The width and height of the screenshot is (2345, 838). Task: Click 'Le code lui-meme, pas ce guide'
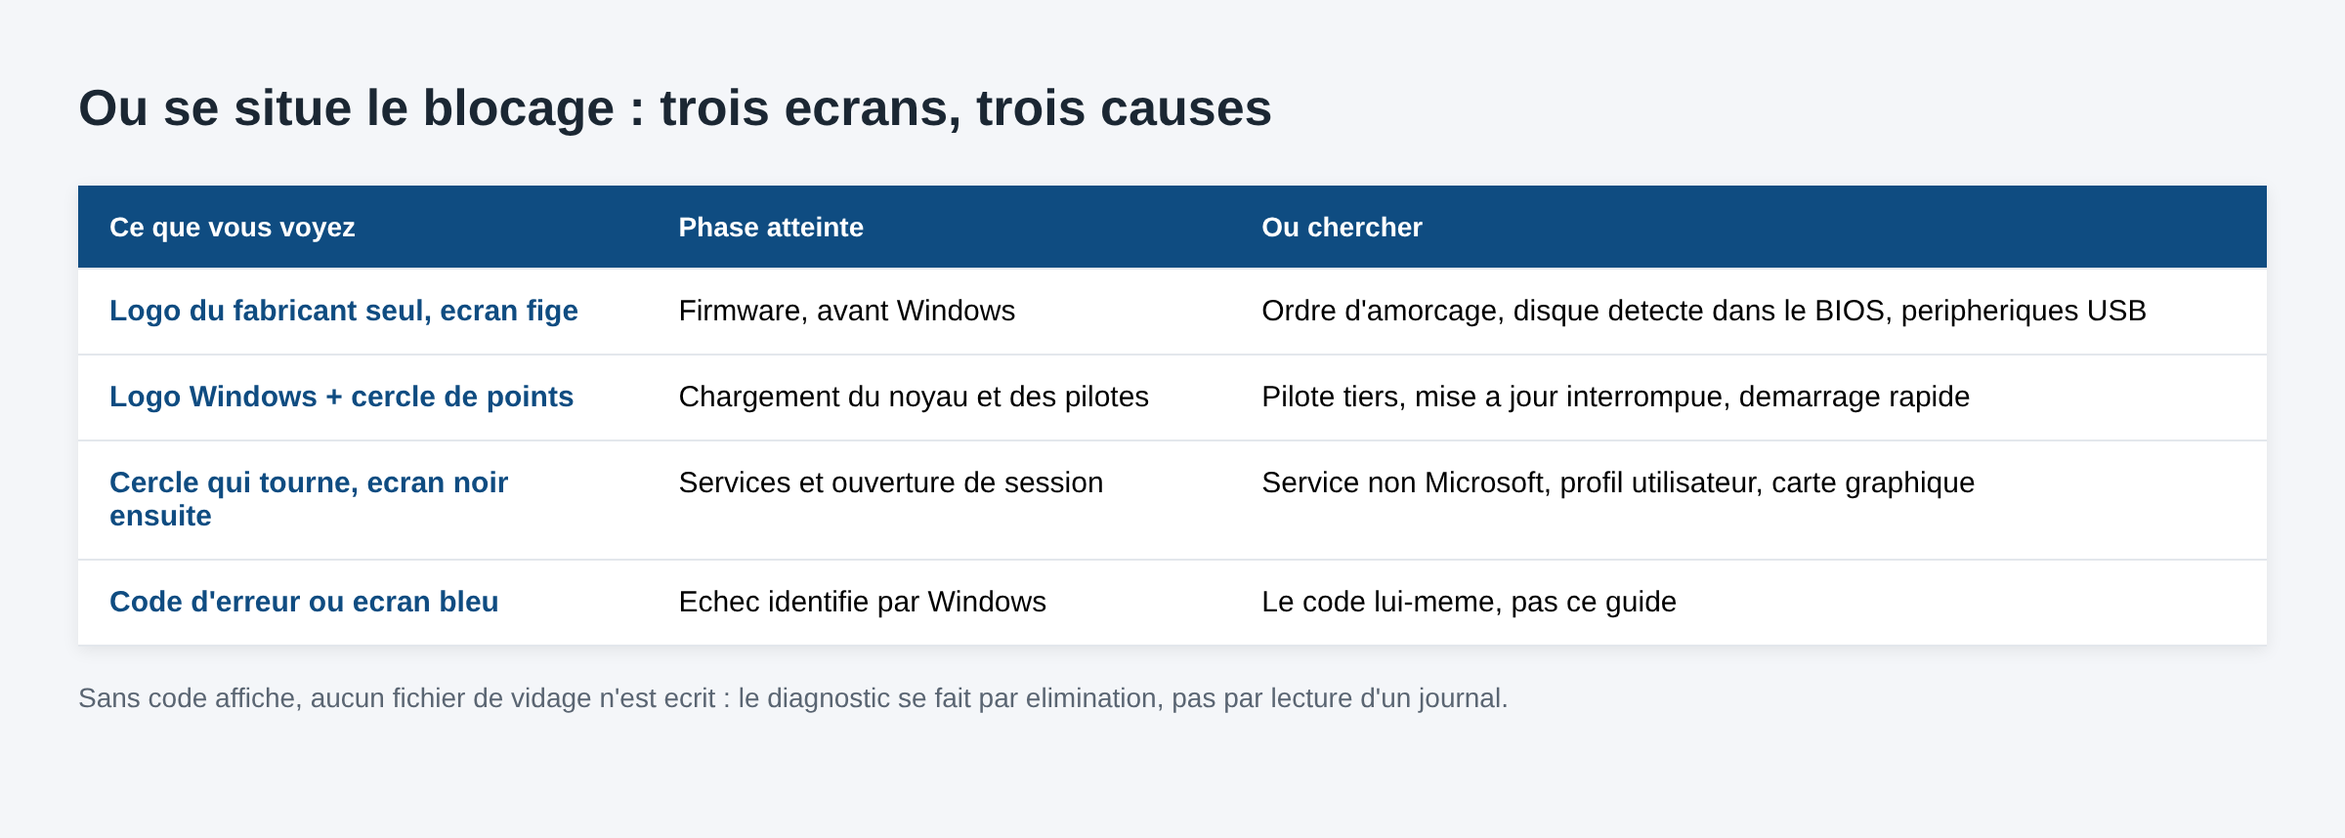(1469, 602)
